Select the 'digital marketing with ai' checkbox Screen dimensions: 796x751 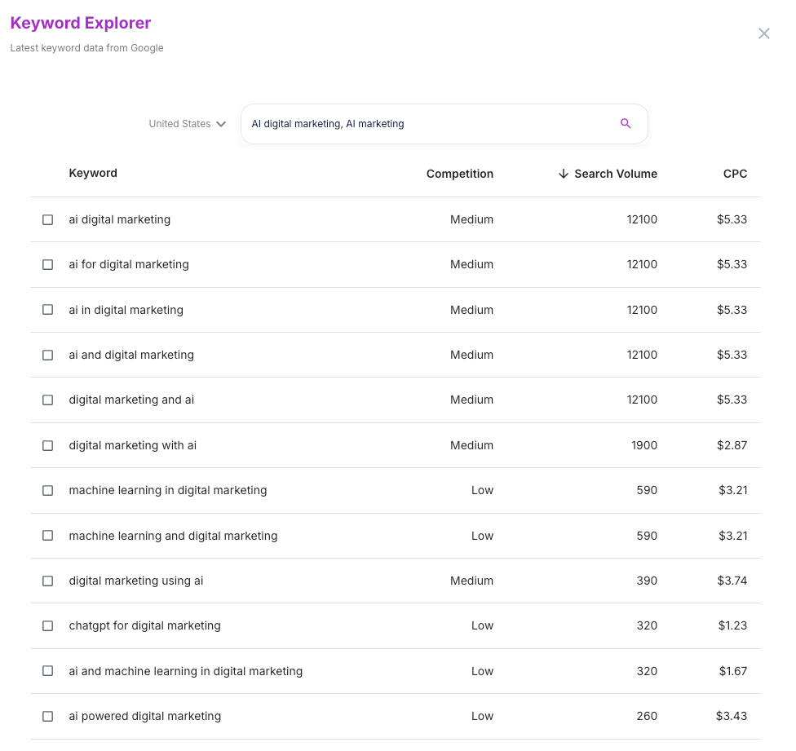click(48, 445)
